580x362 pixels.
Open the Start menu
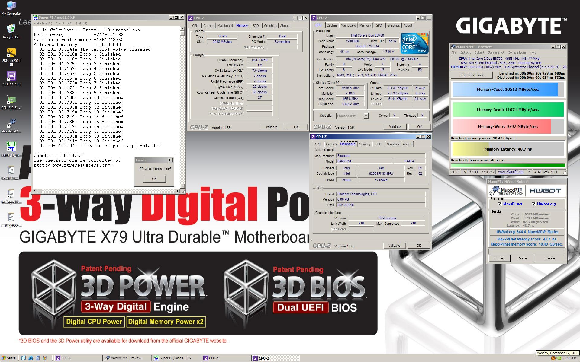pyautogui.click(x=9, y=358)
